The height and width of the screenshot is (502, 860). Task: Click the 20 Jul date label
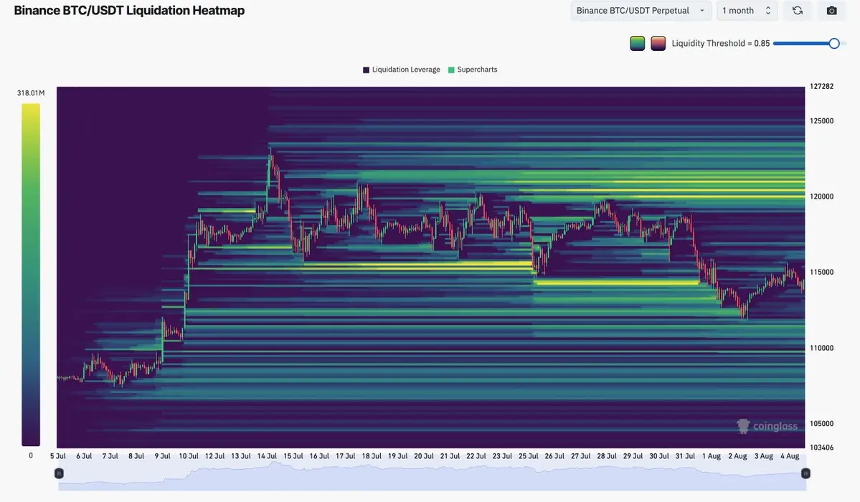(423, 456)
